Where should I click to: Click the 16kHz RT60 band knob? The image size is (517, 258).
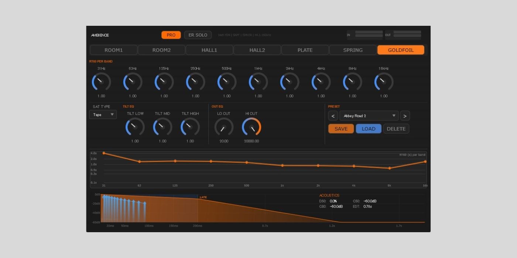(x=384, y=81)
